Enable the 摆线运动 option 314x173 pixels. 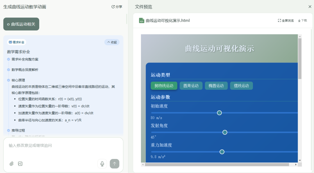pyautogui.click(x=241, y=85)
